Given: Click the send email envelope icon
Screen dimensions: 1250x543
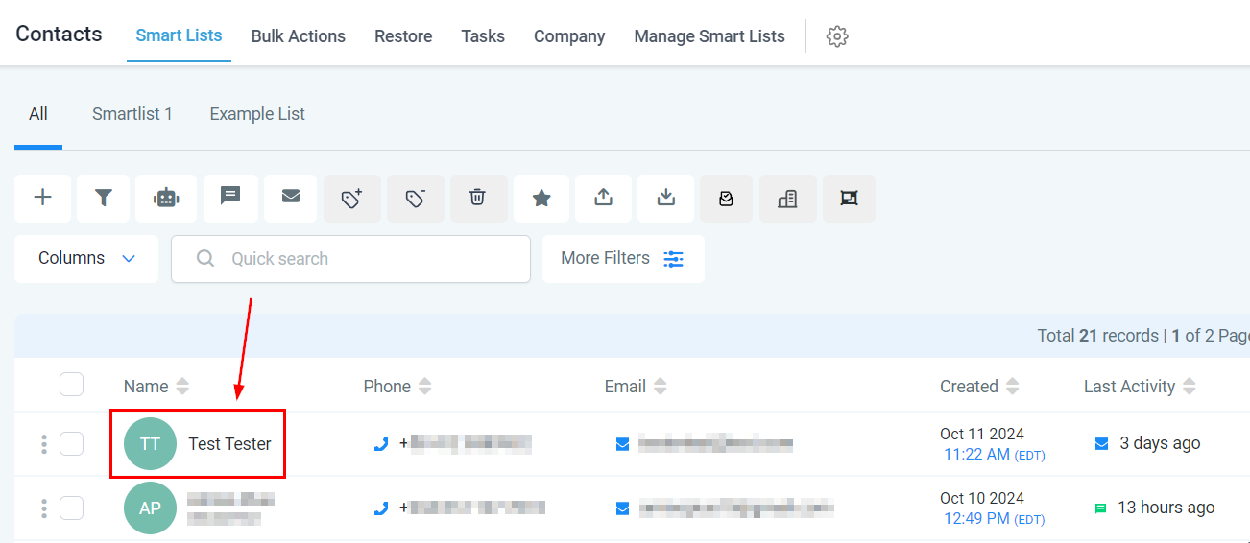Looking at the screenshot, I should tap(291, 198).
